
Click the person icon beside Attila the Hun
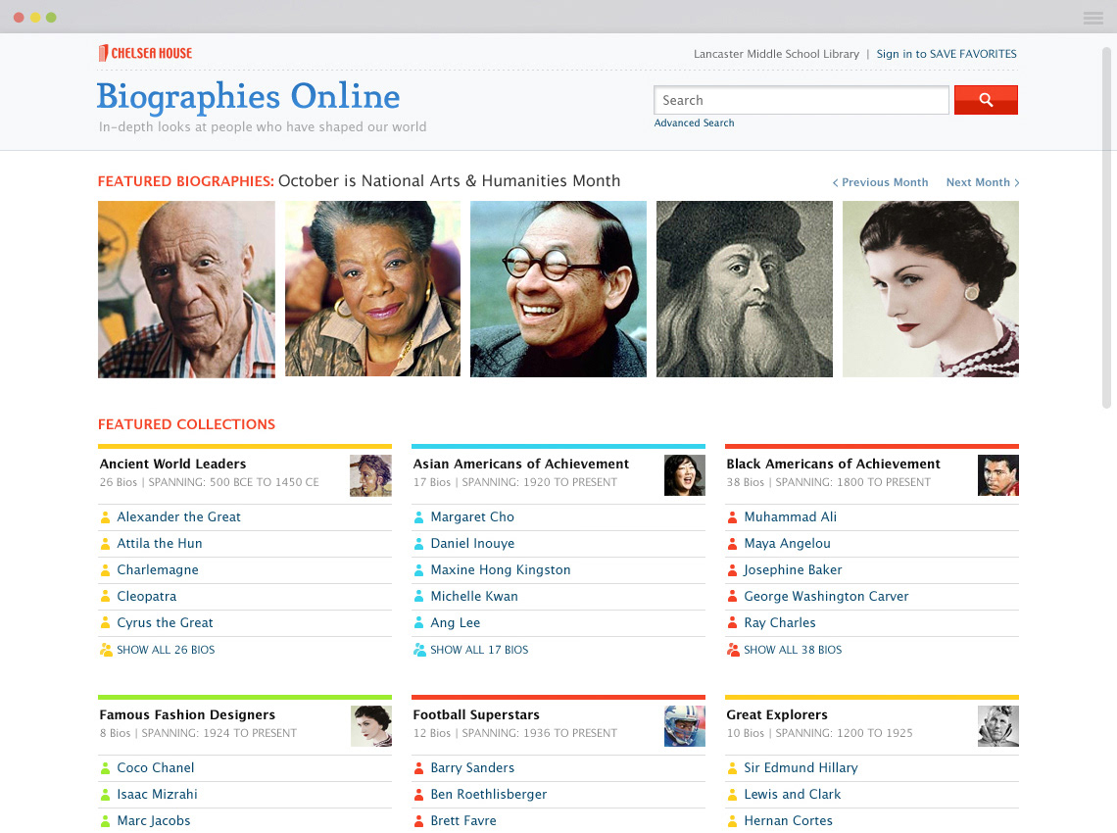(x=106, y=544)
